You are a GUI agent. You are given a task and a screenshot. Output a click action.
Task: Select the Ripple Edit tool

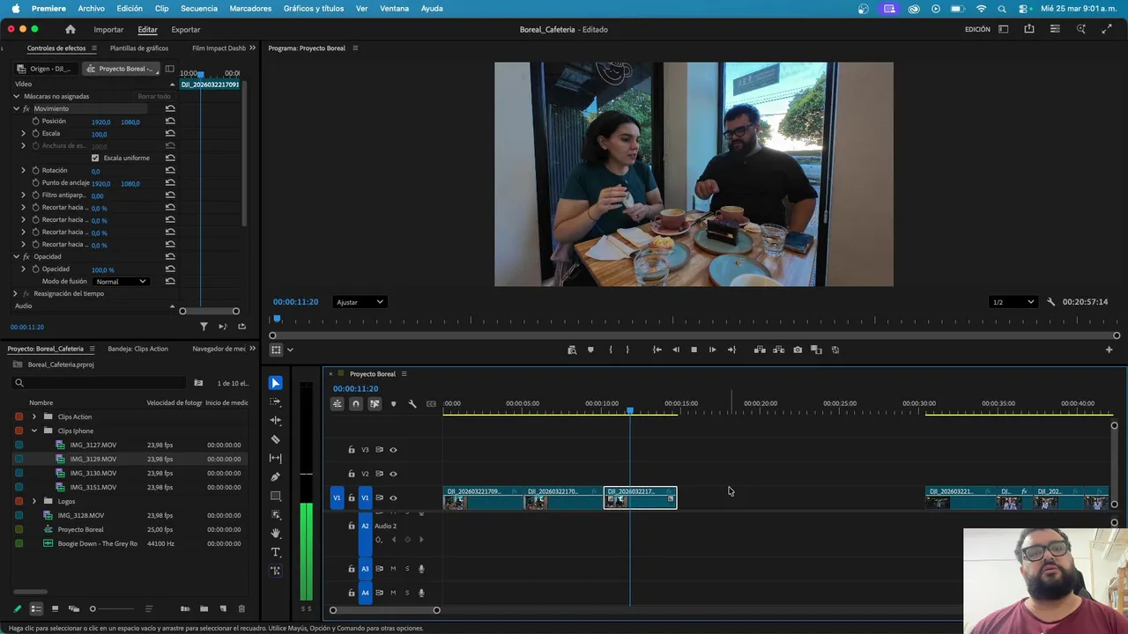point(276,420)
